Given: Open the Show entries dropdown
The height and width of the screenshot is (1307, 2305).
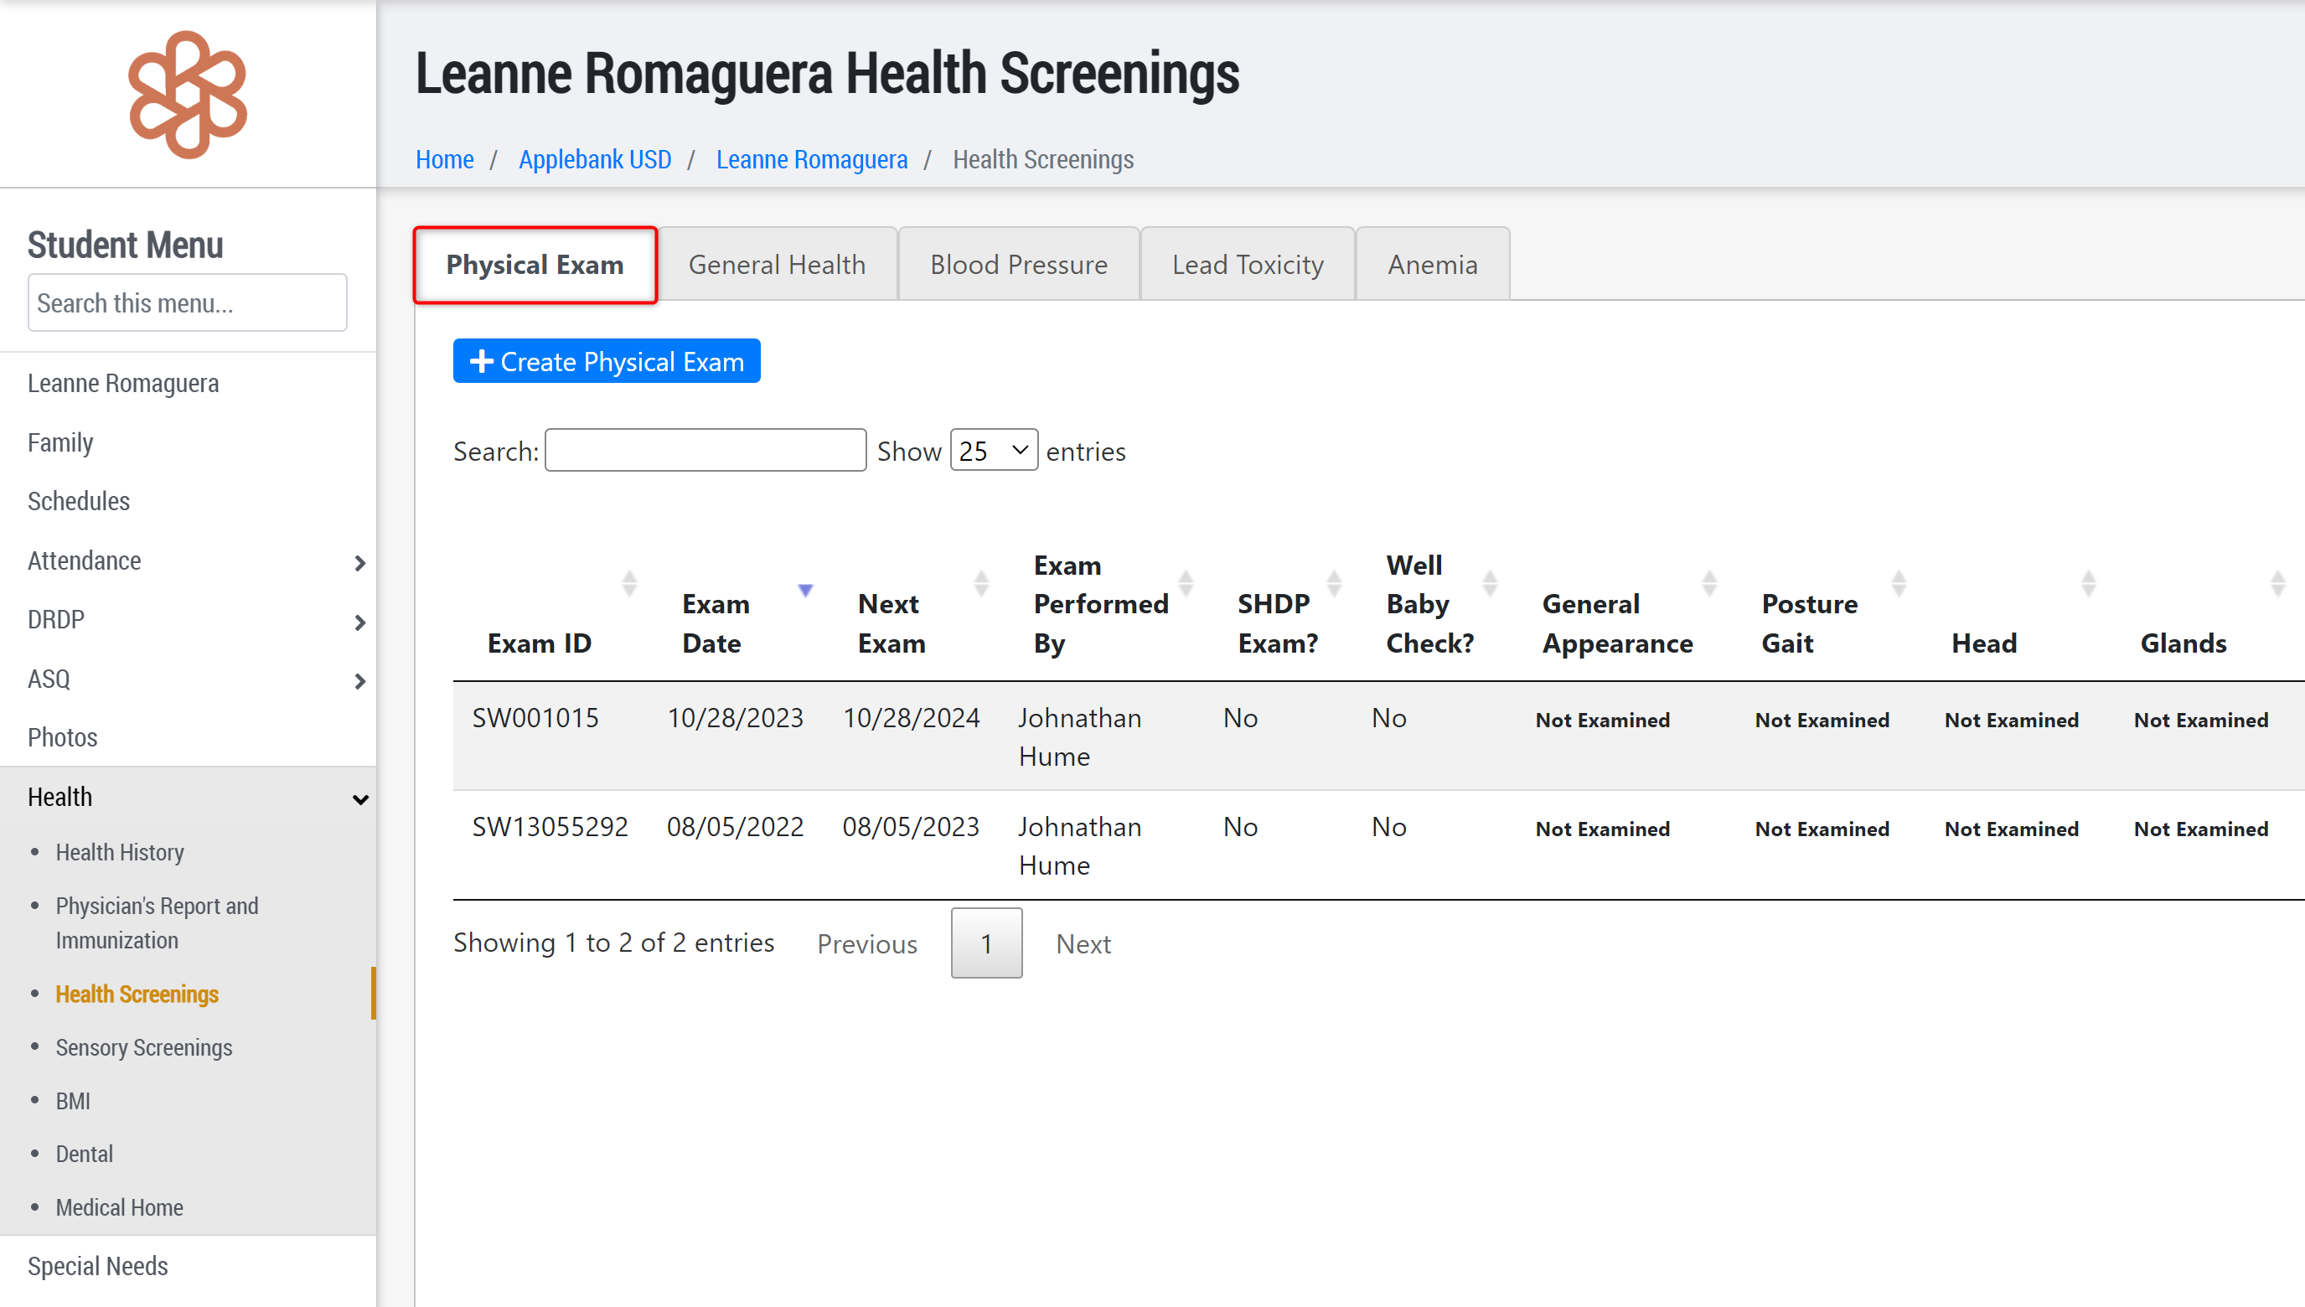Looking at the screenshot, I should coord(993,451).
